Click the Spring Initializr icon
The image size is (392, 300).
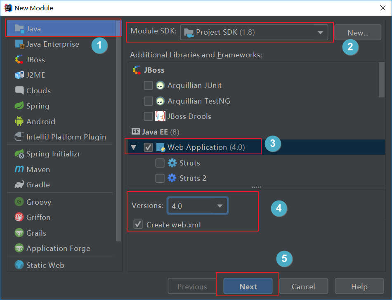pos(19,154)
